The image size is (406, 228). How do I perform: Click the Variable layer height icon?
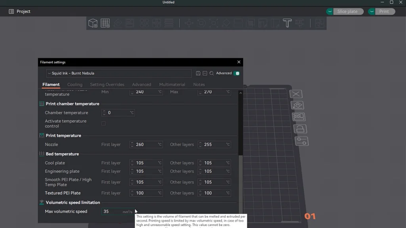(x=169, y=23)
